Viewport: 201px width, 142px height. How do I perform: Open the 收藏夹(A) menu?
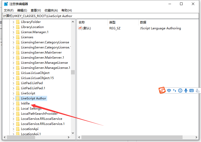(x=51, y=10)
